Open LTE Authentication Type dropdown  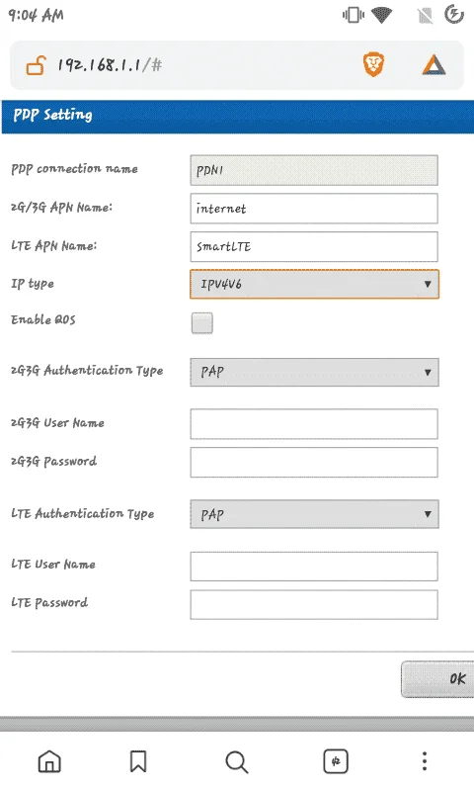[314, 514]
